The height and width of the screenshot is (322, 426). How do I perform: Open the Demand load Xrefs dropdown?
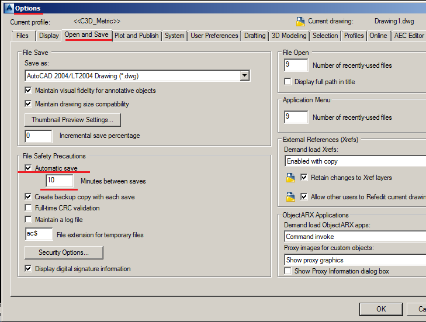click(x=355, y=161)
